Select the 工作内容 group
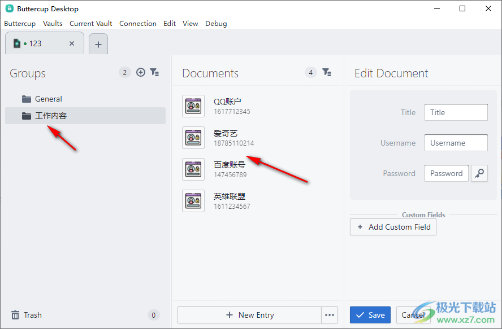The image size is (502, 329). (85, 116)
